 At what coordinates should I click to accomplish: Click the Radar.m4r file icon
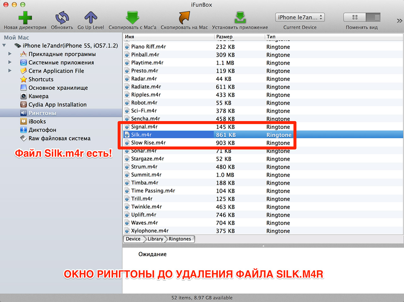point(127,79)
